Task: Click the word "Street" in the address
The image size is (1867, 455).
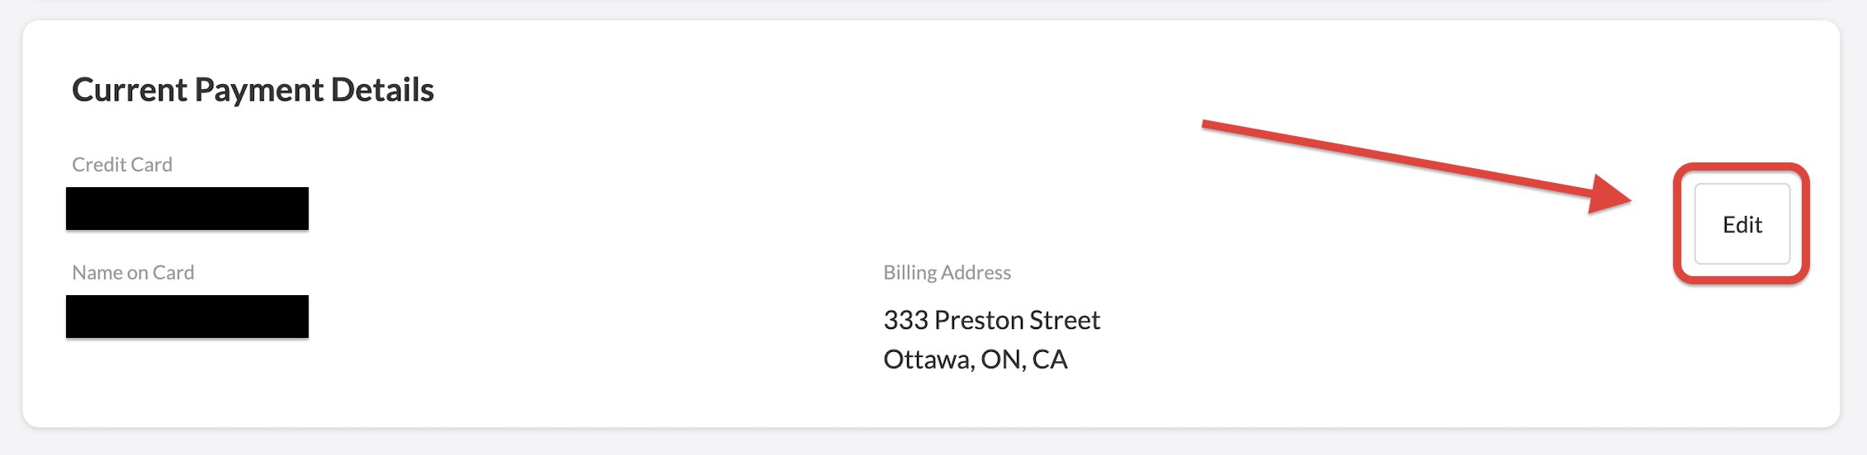Action: pos(1066,320)
